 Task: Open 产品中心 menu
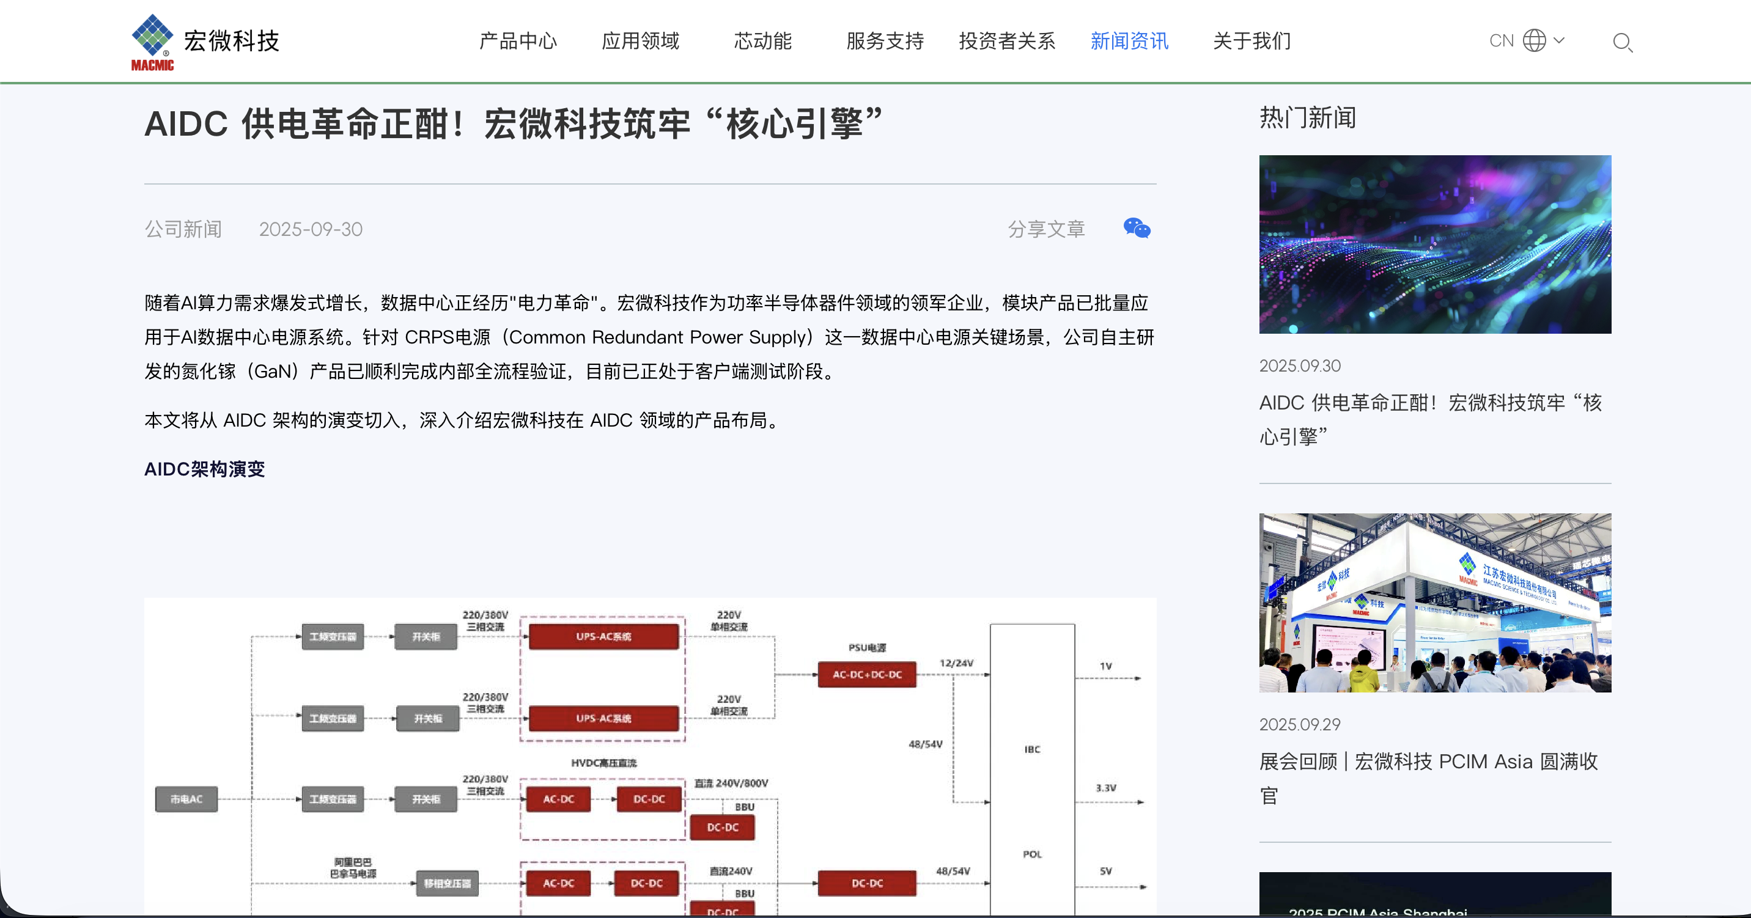pos(518,41)
